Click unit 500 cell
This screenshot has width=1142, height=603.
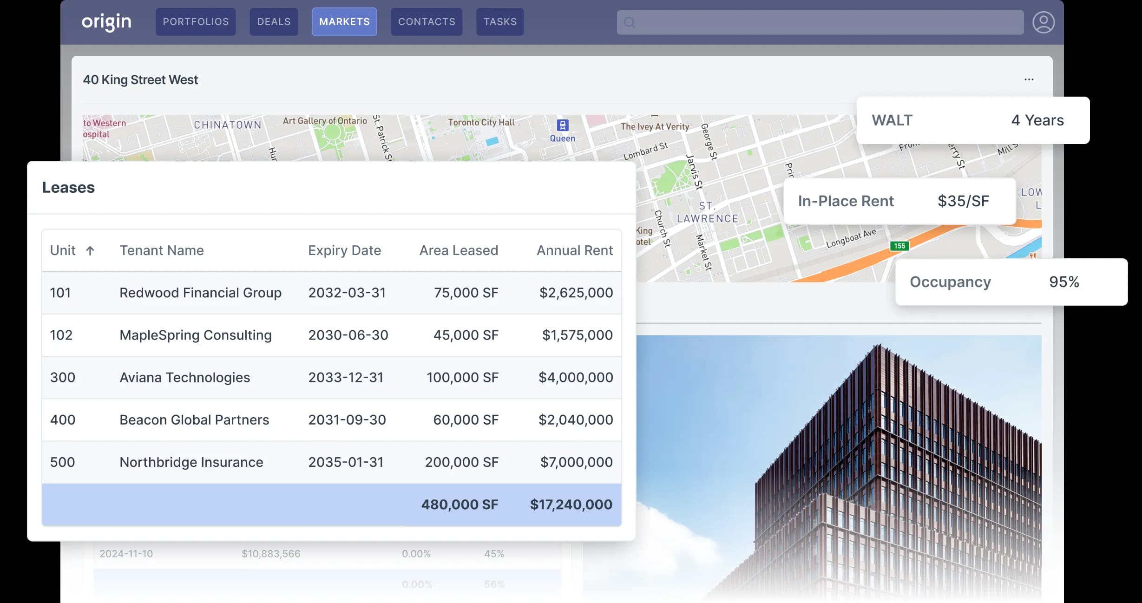tap(63, 462)
